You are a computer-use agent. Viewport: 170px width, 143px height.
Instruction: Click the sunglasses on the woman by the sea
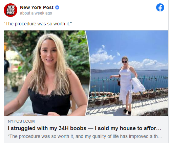[x=125, y=62]
